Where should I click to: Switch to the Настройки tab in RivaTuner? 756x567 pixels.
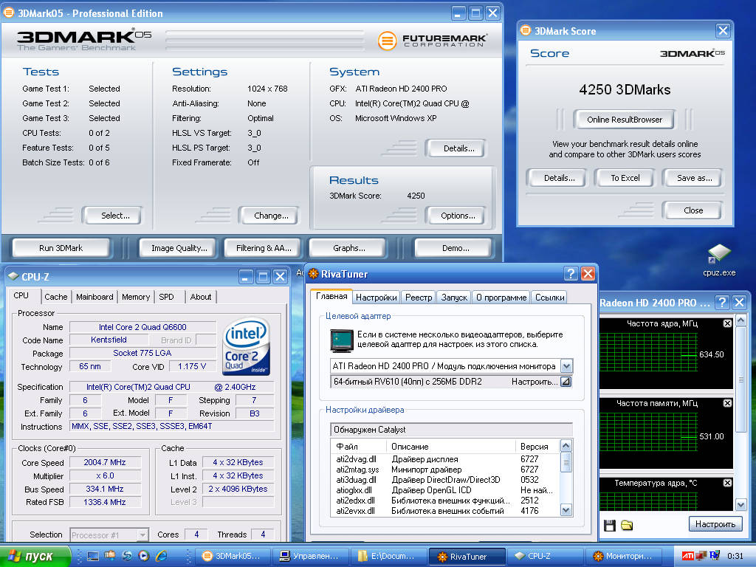376,298
